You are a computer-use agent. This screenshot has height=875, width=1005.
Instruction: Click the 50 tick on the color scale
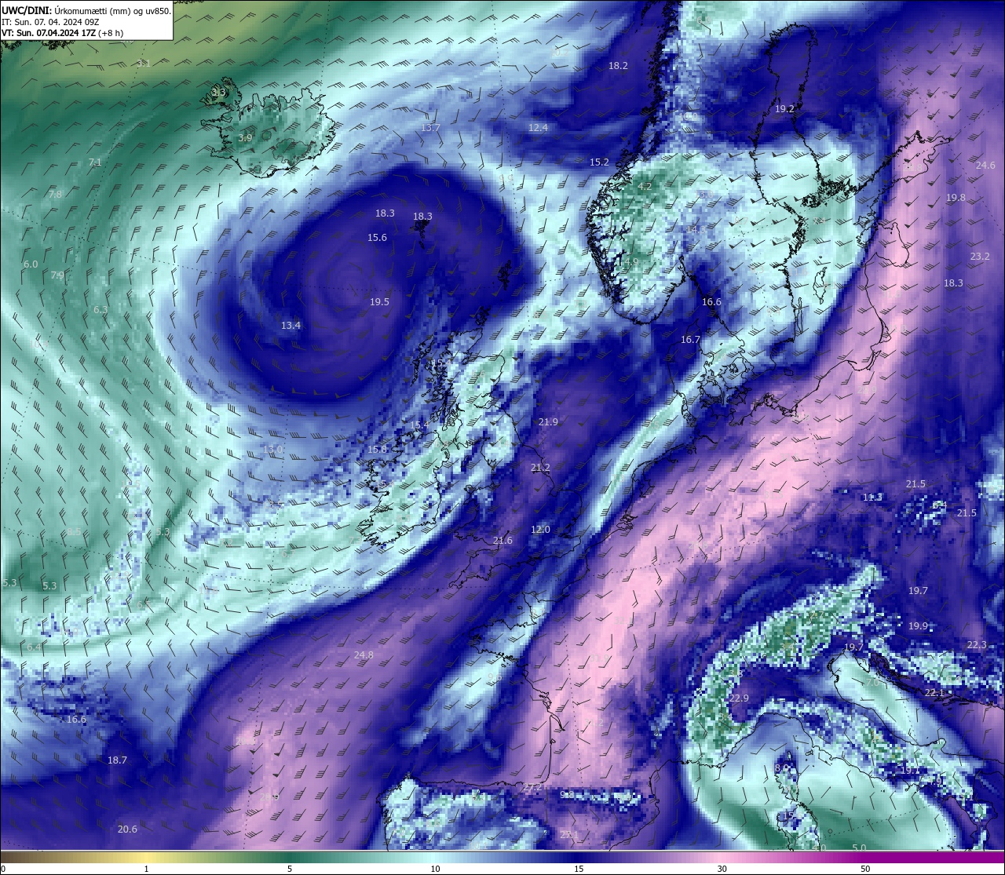coord(865,869)
